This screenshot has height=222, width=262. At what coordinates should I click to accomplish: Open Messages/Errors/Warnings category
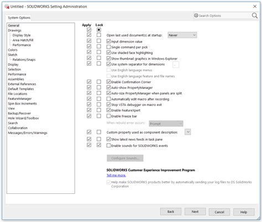28,133
